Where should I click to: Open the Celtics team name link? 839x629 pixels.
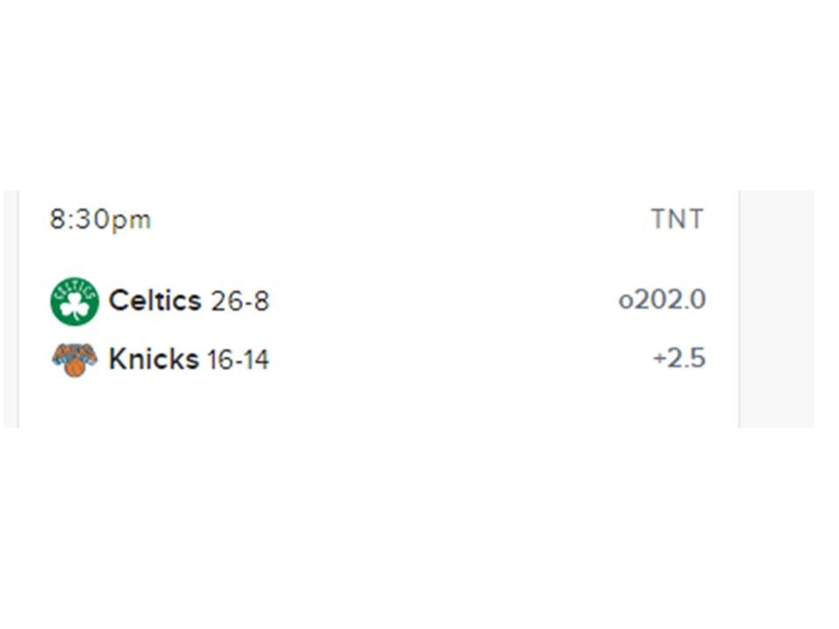(x=155, y=300)
